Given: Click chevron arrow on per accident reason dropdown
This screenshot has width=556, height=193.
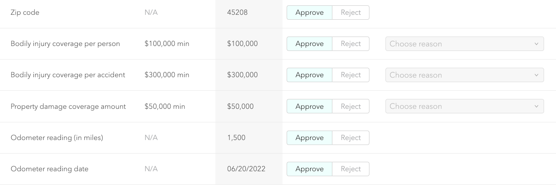Looking at the screenshot, I should pyautogui.click(x=536, y=75).
